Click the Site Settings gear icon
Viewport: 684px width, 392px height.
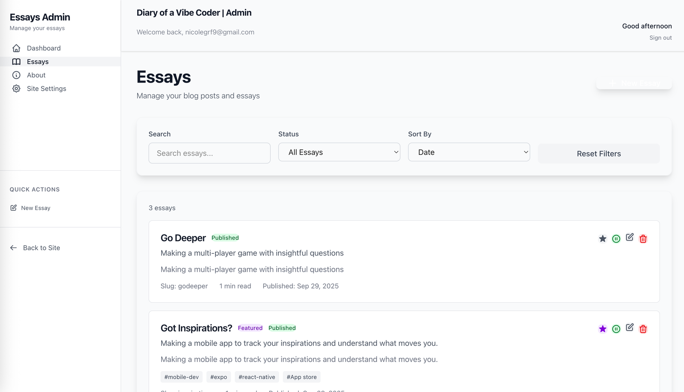tap(16, 89)
